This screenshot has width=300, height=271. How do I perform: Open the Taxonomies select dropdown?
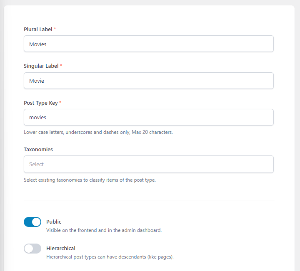point(148,164)
